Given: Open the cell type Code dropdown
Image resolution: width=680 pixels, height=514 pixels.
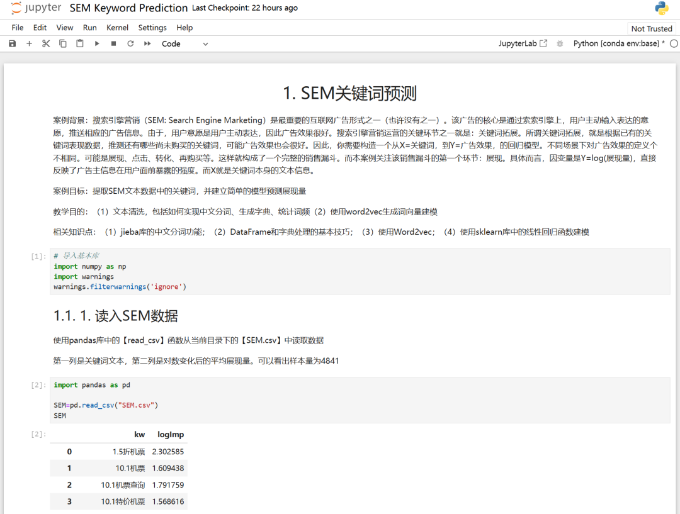Looking at the screenshot, I should pyautogui.click(x=184, y=43).
